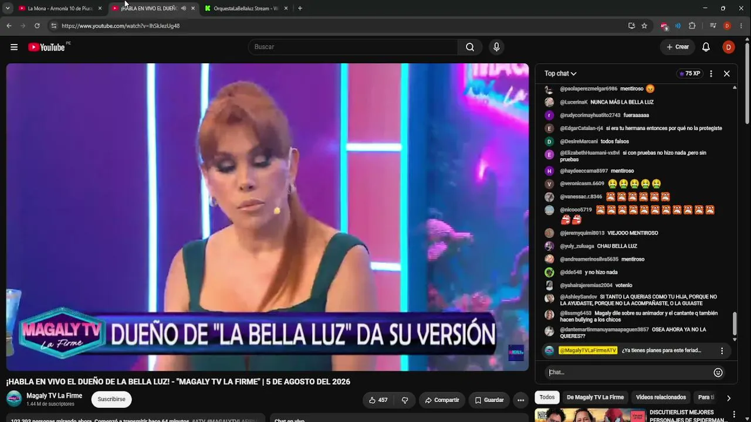Start voice search with the microphone

[496, 47]
